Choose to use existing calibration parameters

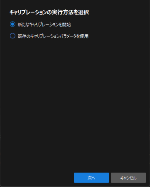tap(12, 36)
